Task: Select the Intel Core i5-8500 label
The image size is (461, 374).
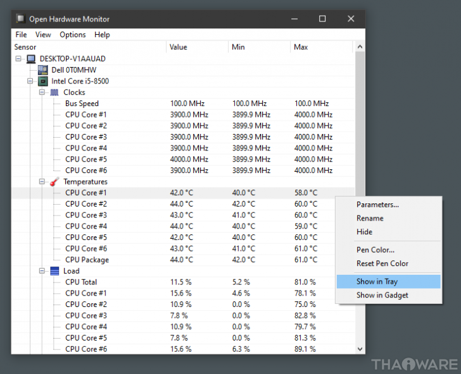Action: click(80, 81)
